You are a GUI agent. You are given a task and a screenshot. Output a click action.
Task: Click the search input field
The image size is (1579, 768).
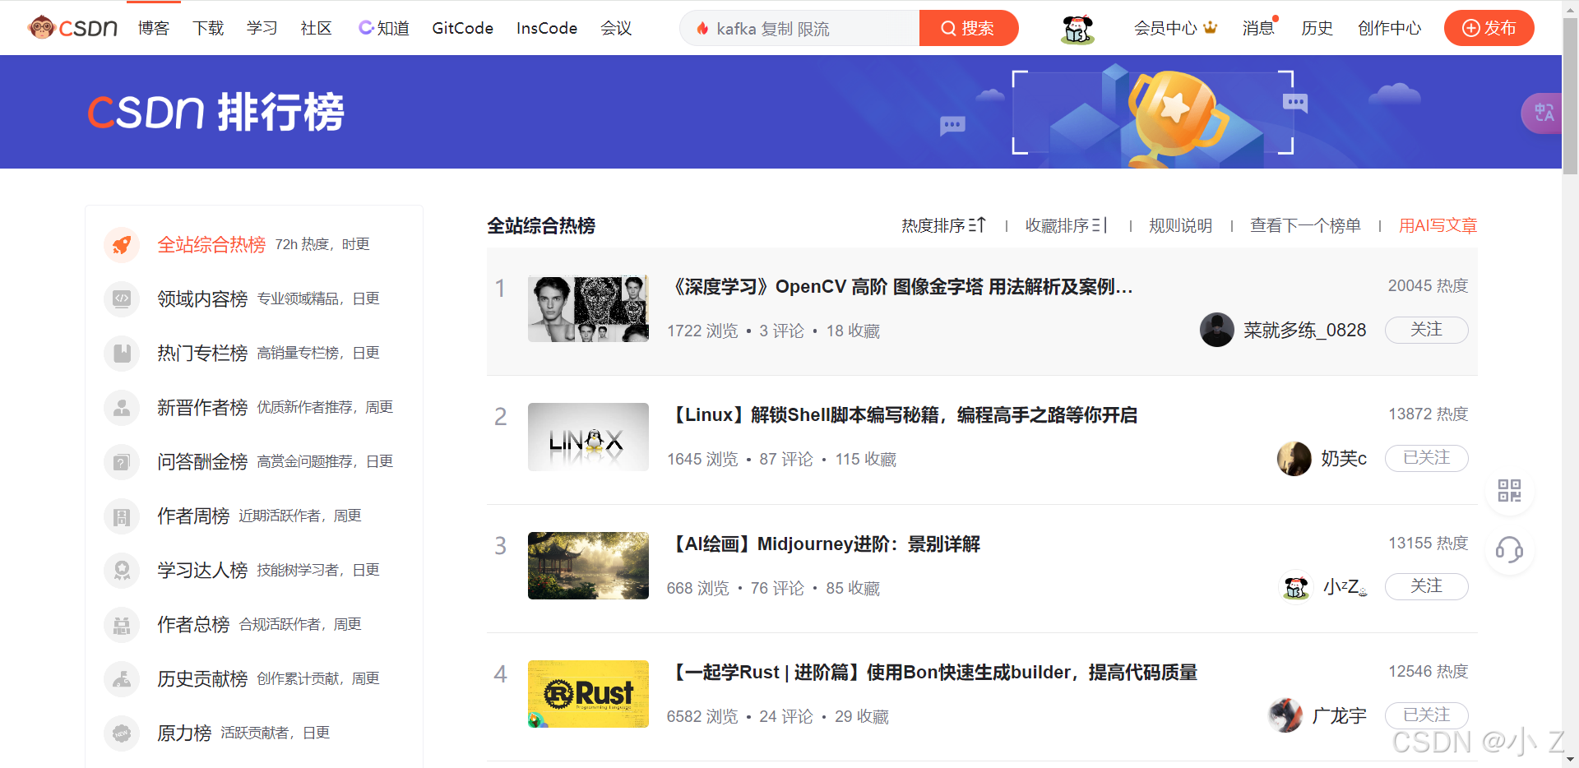click(799, 28)
